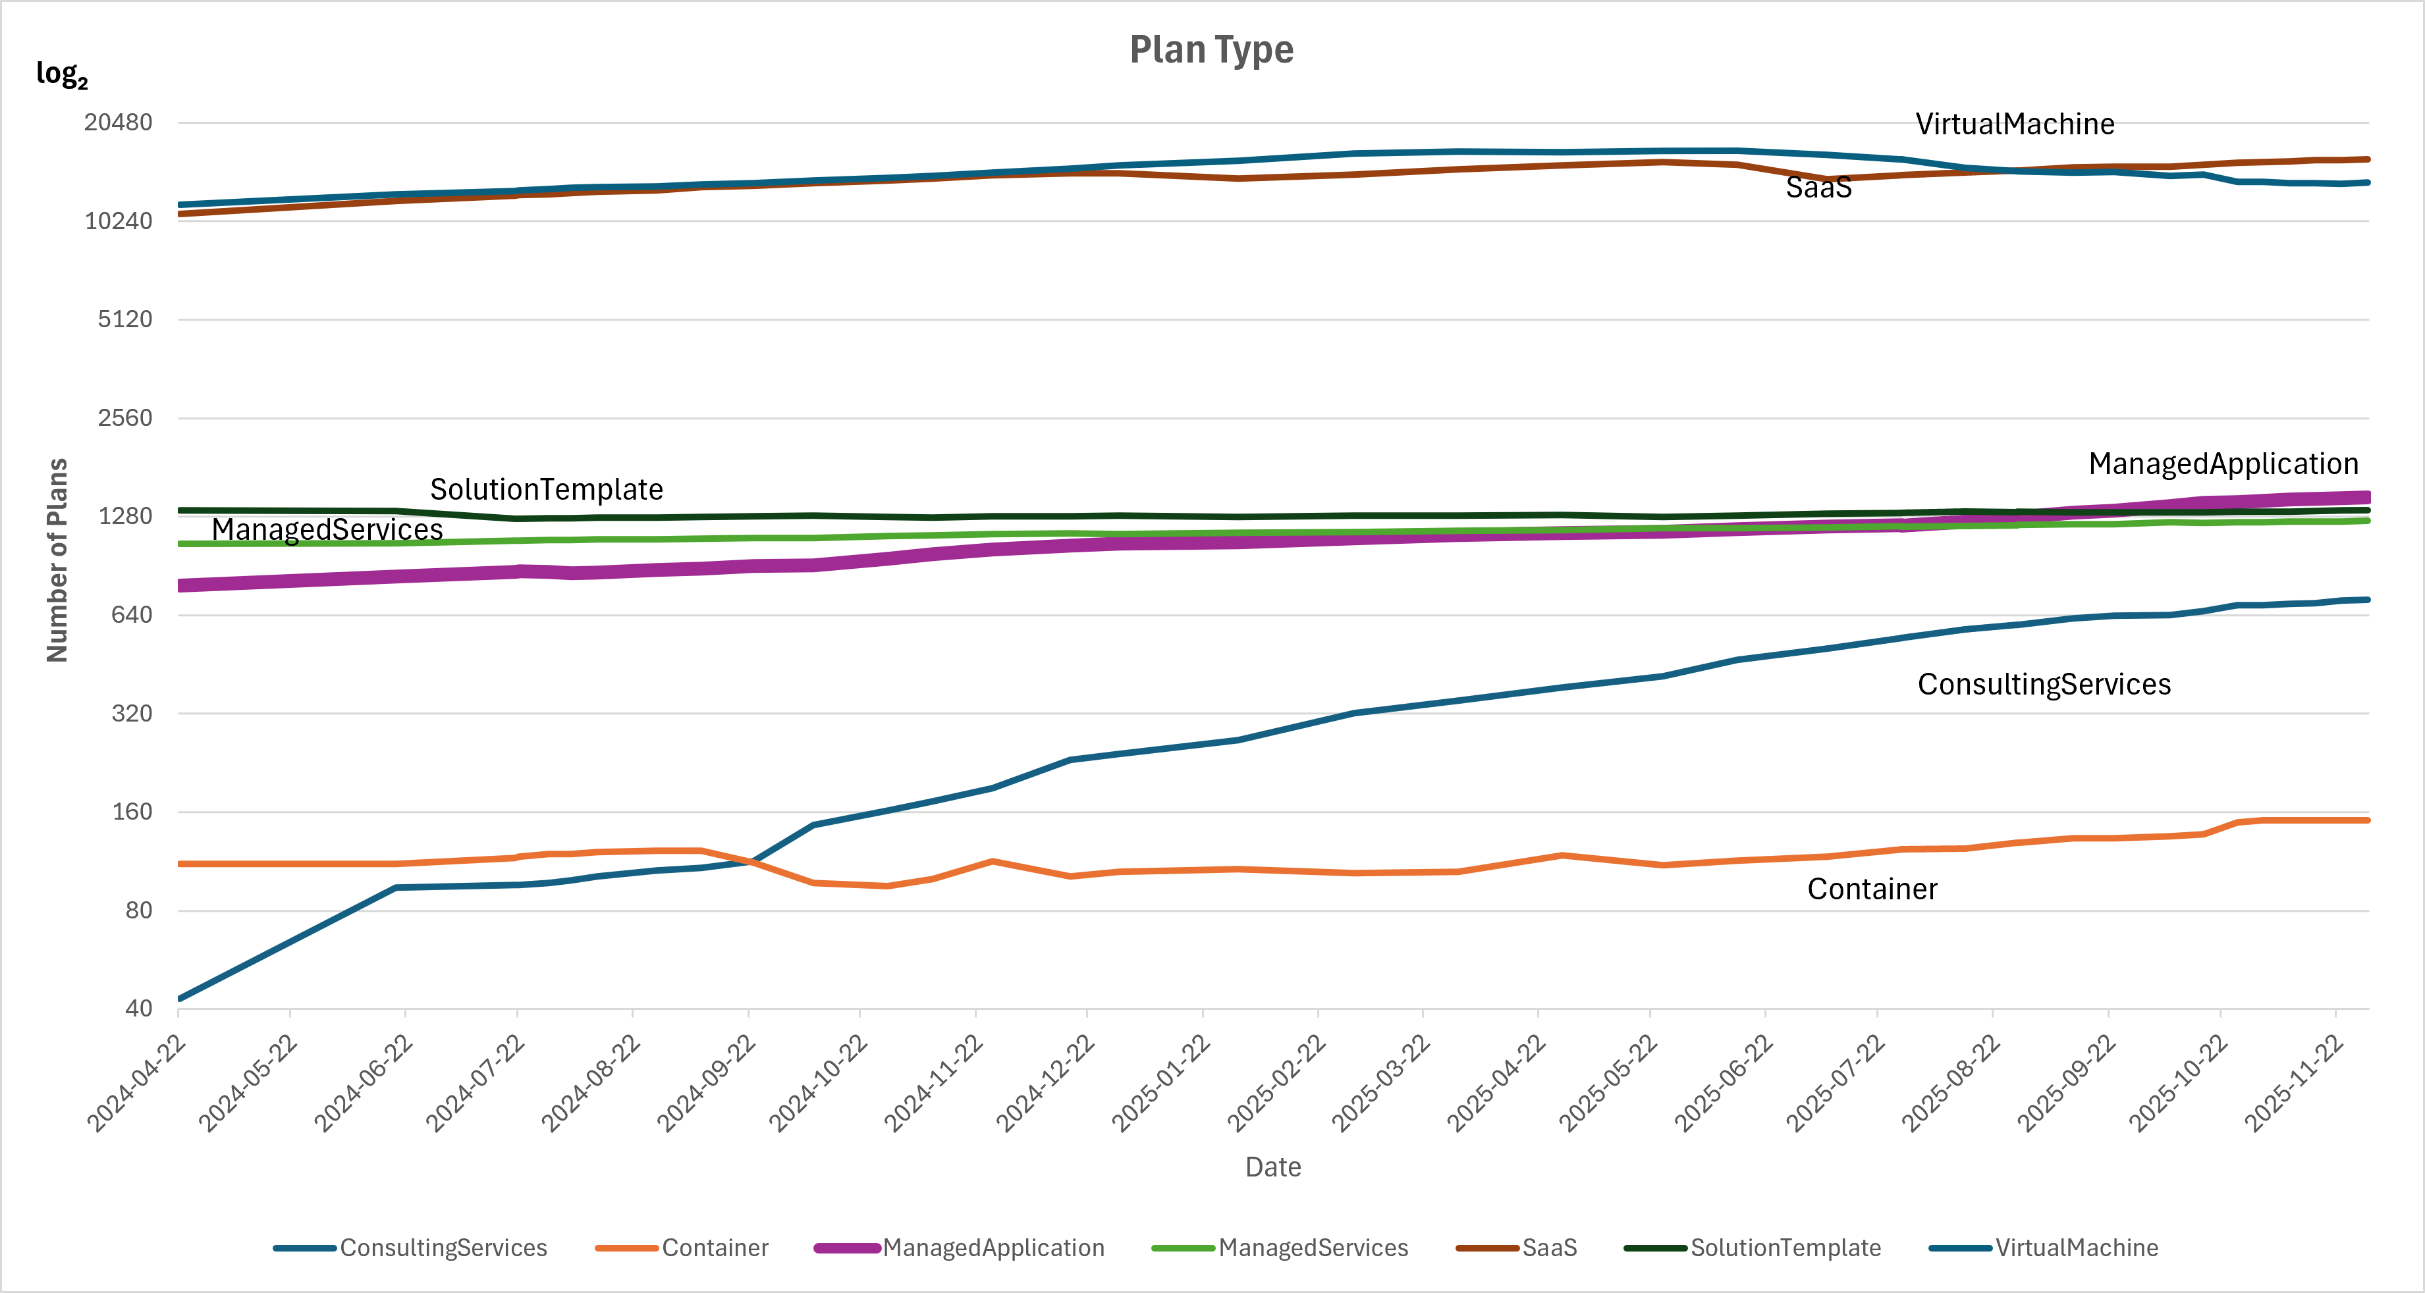Click the 20480 tick label on the y-axis
This screenshot has height=1293, width=2425.
(118, 122)
